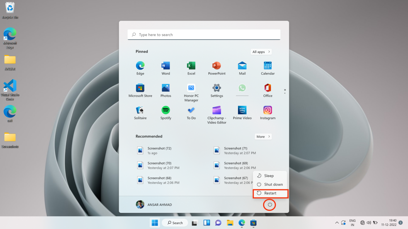Launch Clipchamp Video Editor

click(x=216, y=110)
